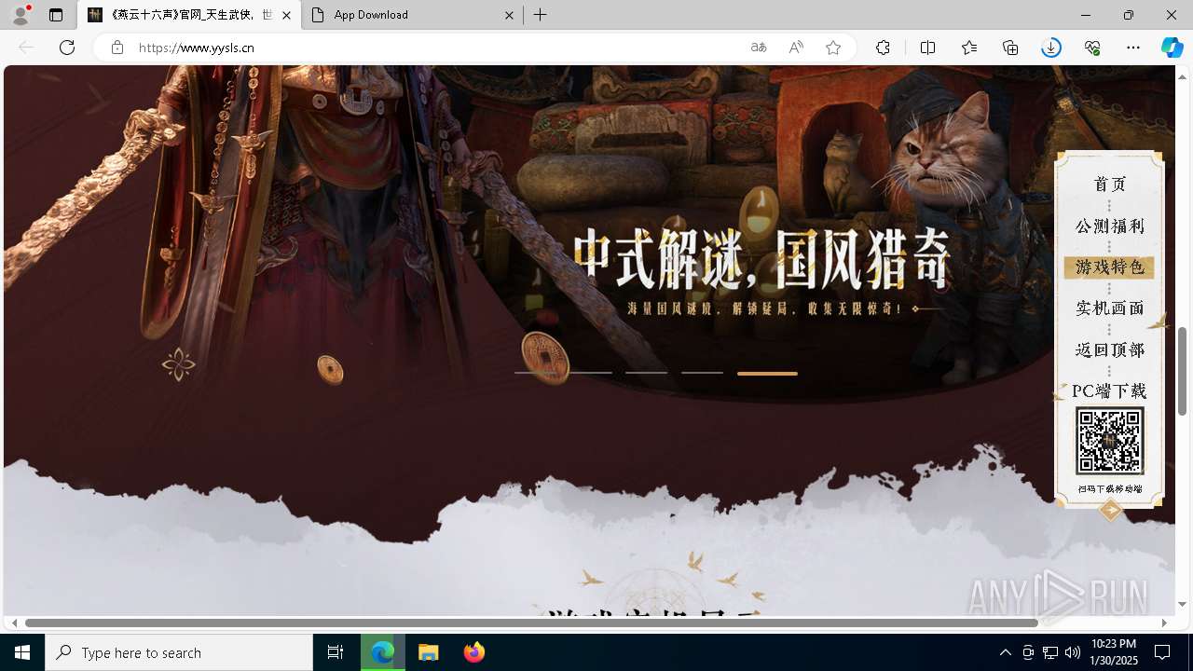Select the third carousel slide indicator
The image size is (1193, 671).
point(646,373)
